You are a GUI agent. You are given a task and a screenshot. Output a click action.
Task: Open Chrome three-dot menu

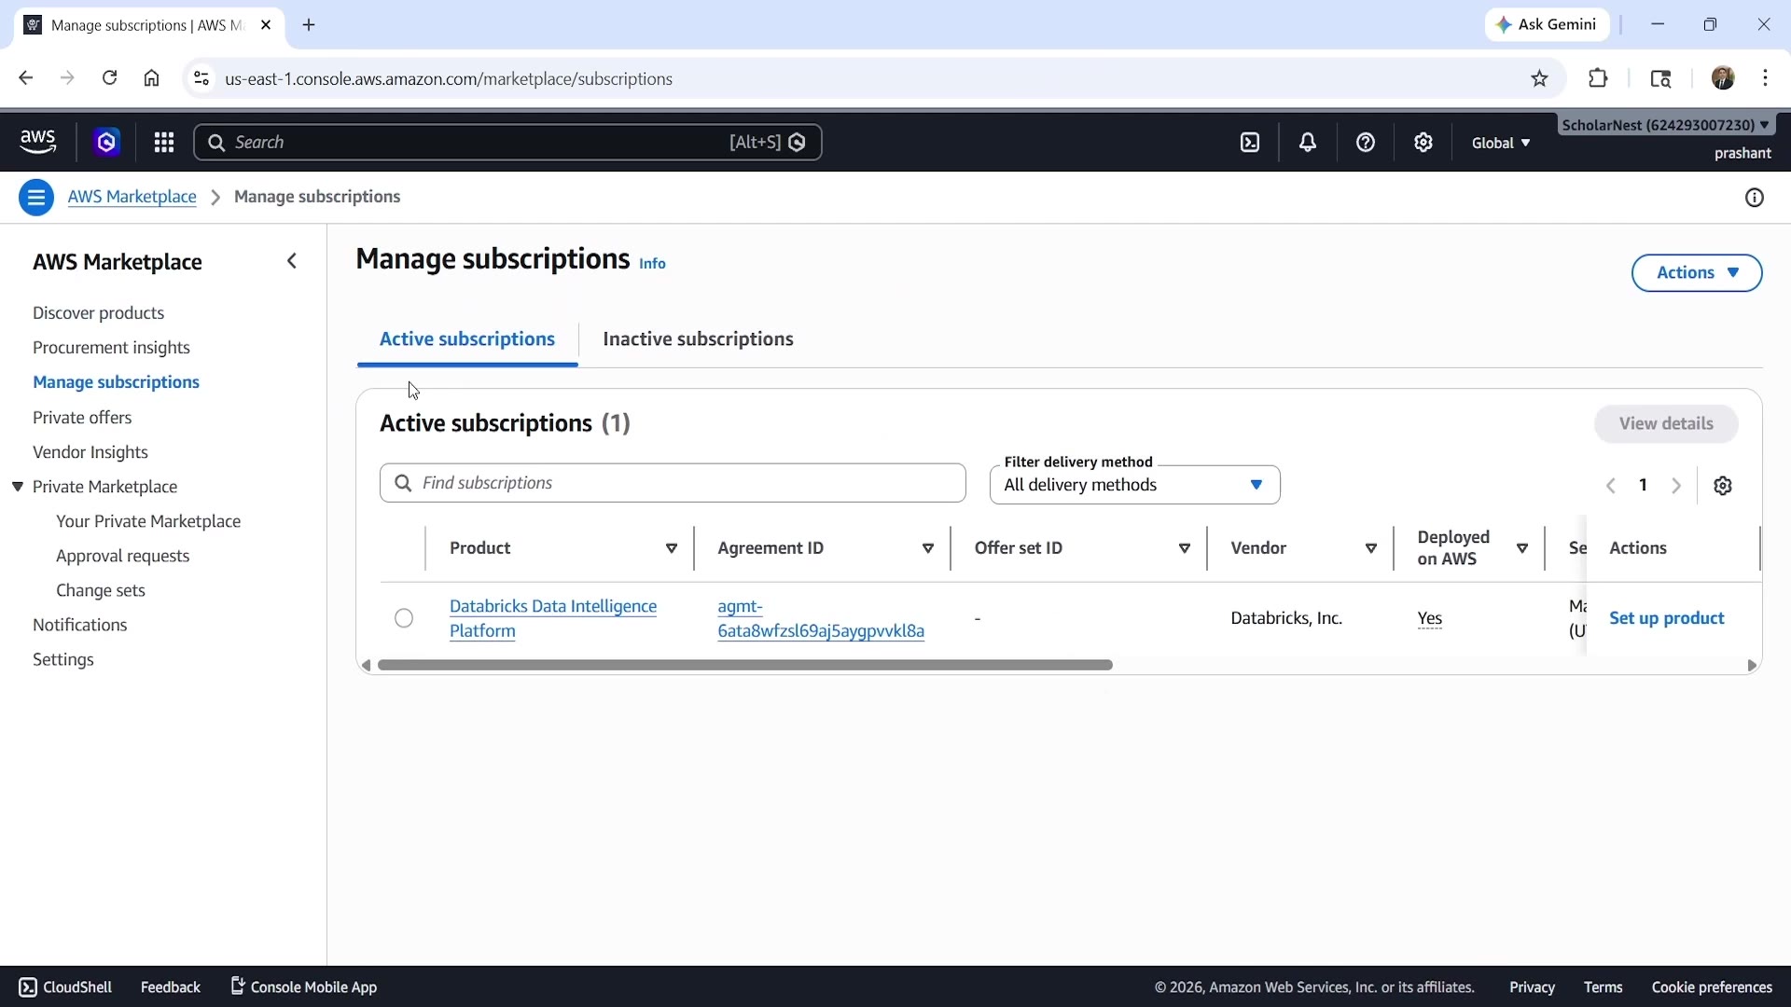click(1766, 78)
